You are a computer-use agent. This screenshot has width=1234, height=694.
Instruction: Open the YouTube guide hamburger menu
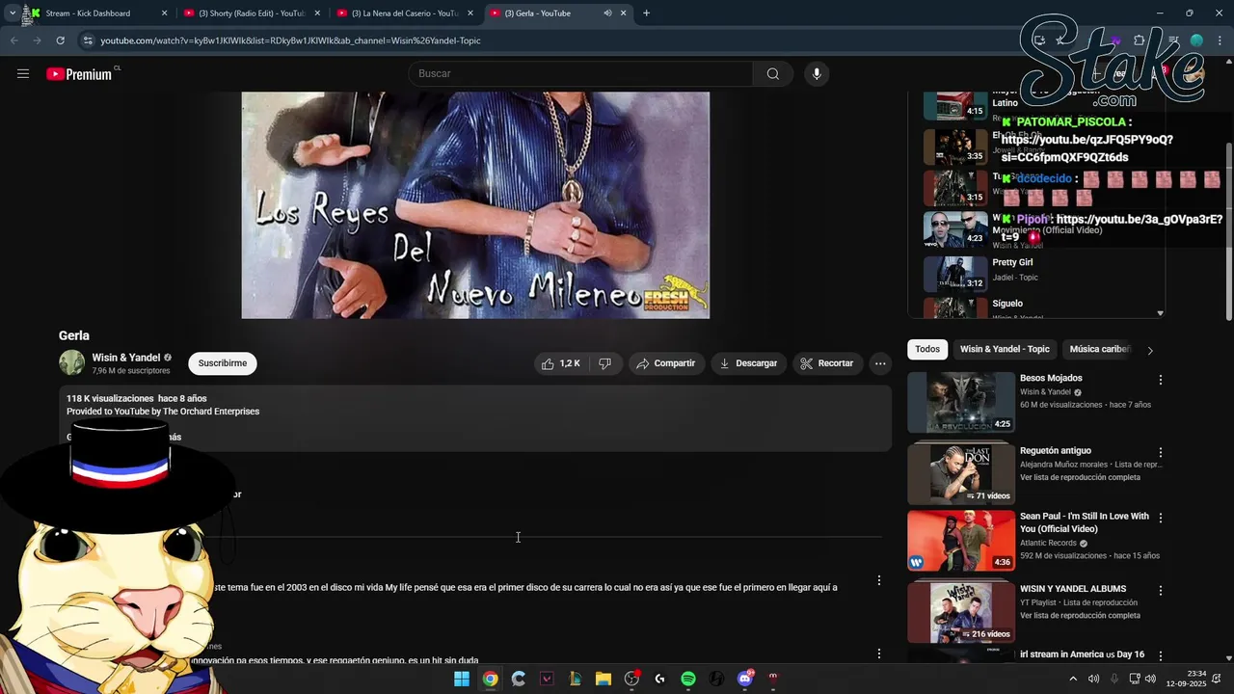tap(23, 74)
